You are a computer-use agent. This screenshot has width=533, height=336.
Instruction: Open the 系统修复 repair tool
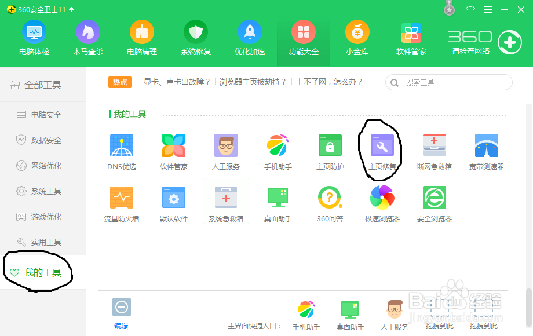click(195, 38)
